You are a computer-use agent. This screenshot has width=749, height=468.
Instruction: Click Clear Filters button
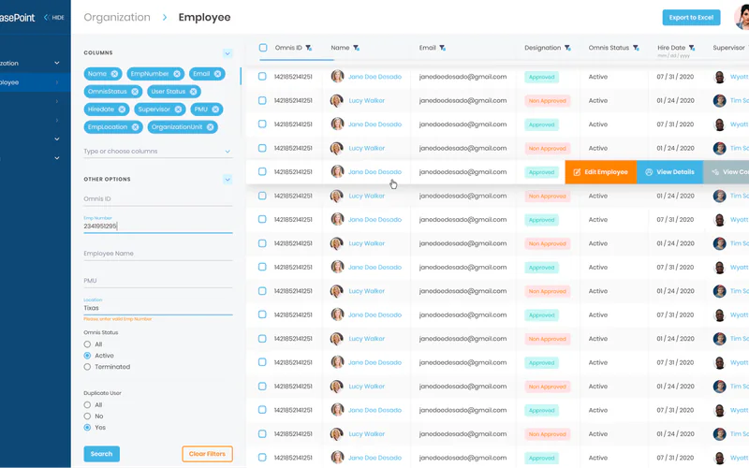coord(207,454)
